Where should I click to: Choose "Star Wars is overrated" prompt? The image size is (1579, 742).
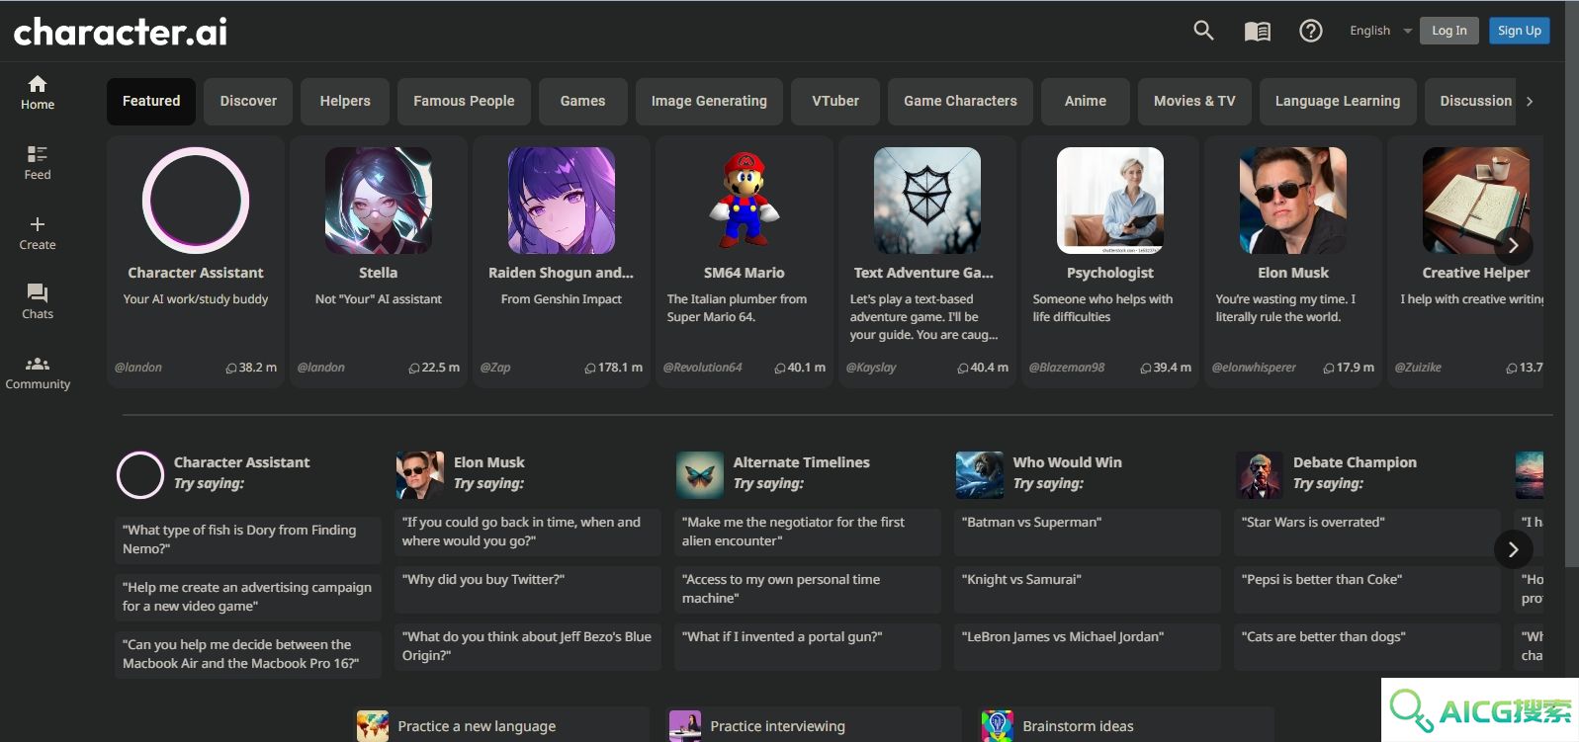click(1368, 532)
